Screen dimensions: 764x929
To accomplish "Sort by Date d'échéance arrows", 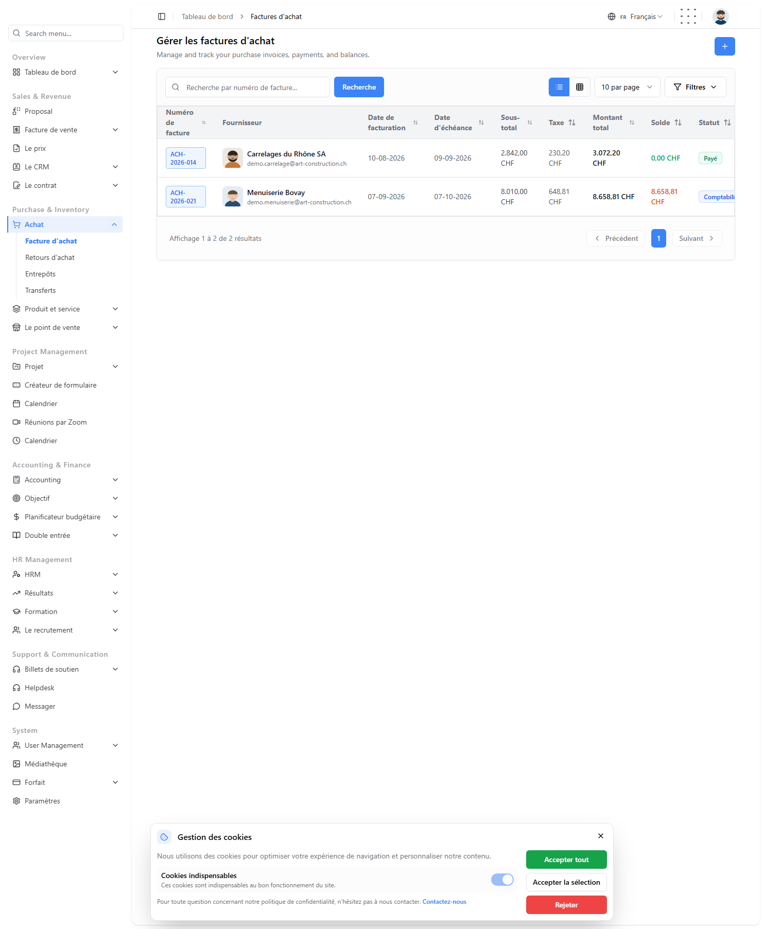I will 481,122.
